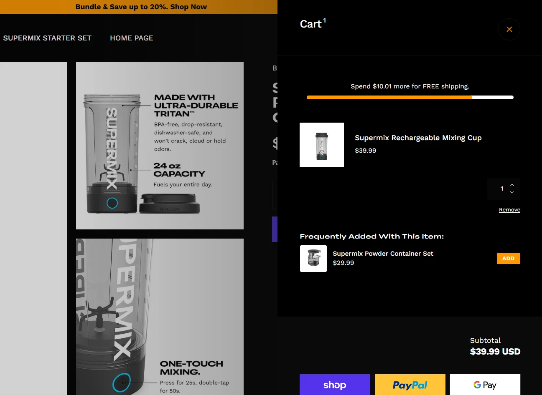Image resolution: width=542 pixels, height=395 pixels.
Task: Increase quantity with the up stepper arrow
Action: coord(512,184)
